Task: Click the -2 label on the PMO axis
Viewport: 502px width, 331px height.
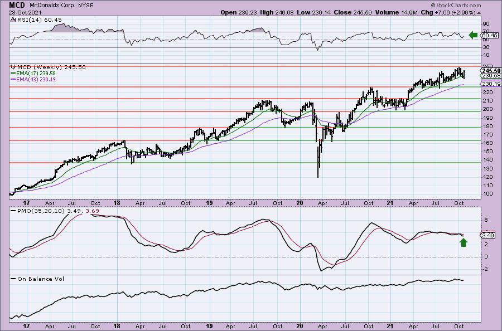Action: pyautogui.click(x=486, y=269)
